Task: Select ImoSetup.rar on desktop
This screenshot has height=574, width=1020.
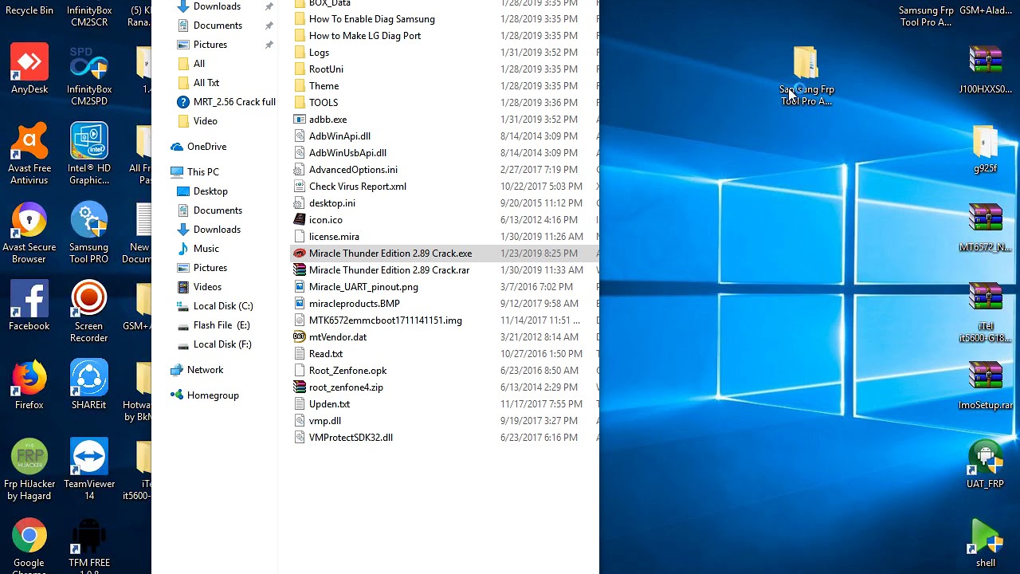Action: coord(986,386)
